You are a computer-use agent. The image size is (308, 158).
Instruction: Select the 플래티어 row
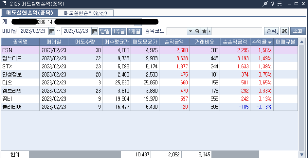149,107
